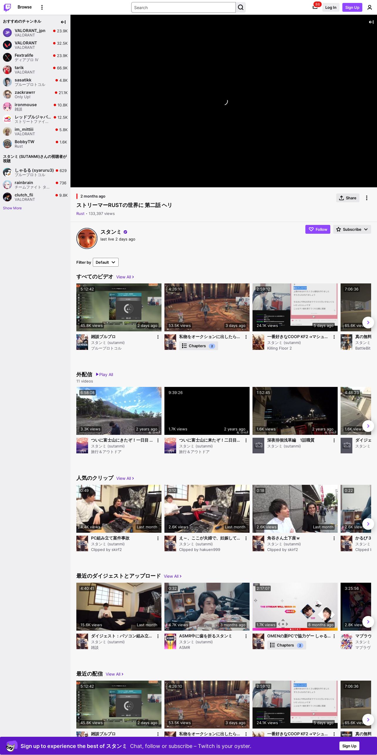Open BobbyTW channel in sidebar

35,144
